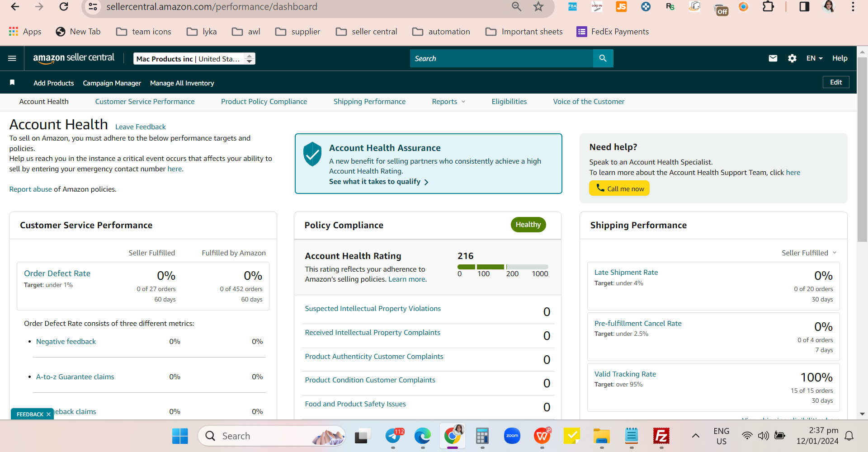Toggle the Chrome side panel icon
The width and height of the screenshot is (868, 452).
(804, 6)
